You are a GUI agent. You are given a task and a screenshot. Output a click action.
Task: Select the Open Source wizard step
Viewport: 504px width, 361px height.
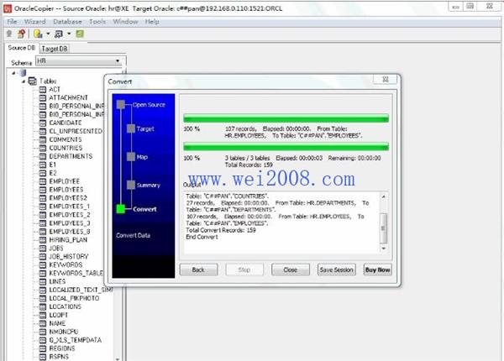click(x=149, y=105)
